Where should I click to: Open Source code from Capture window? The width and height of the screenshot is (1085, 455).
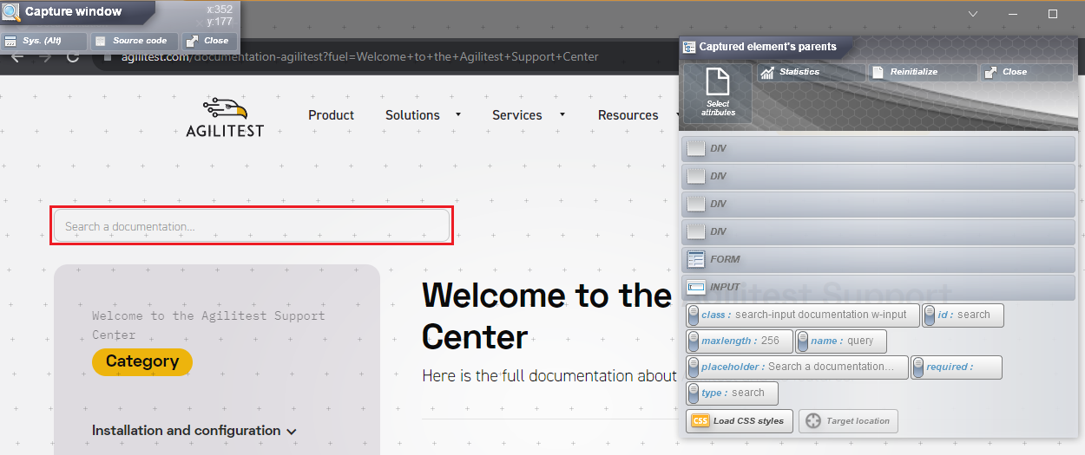point(135,41)
